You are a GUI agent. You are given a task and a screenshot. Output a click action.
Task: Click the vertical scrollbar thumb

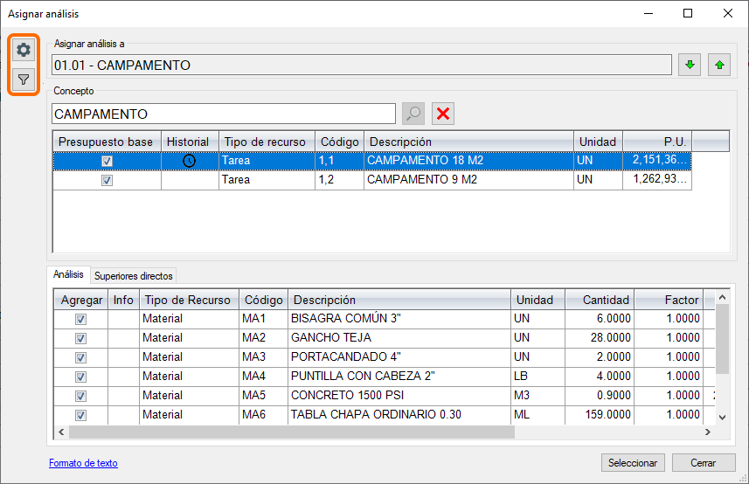(x=722, y=339)
